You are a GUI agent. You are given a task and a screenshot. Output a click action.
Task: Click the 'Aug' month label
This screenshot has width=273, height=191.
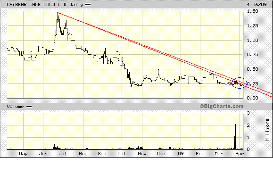point(83,154)
